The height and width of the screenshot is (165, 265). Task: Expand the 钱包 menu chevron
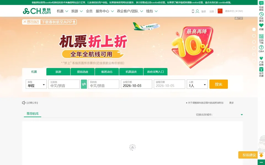156,11
